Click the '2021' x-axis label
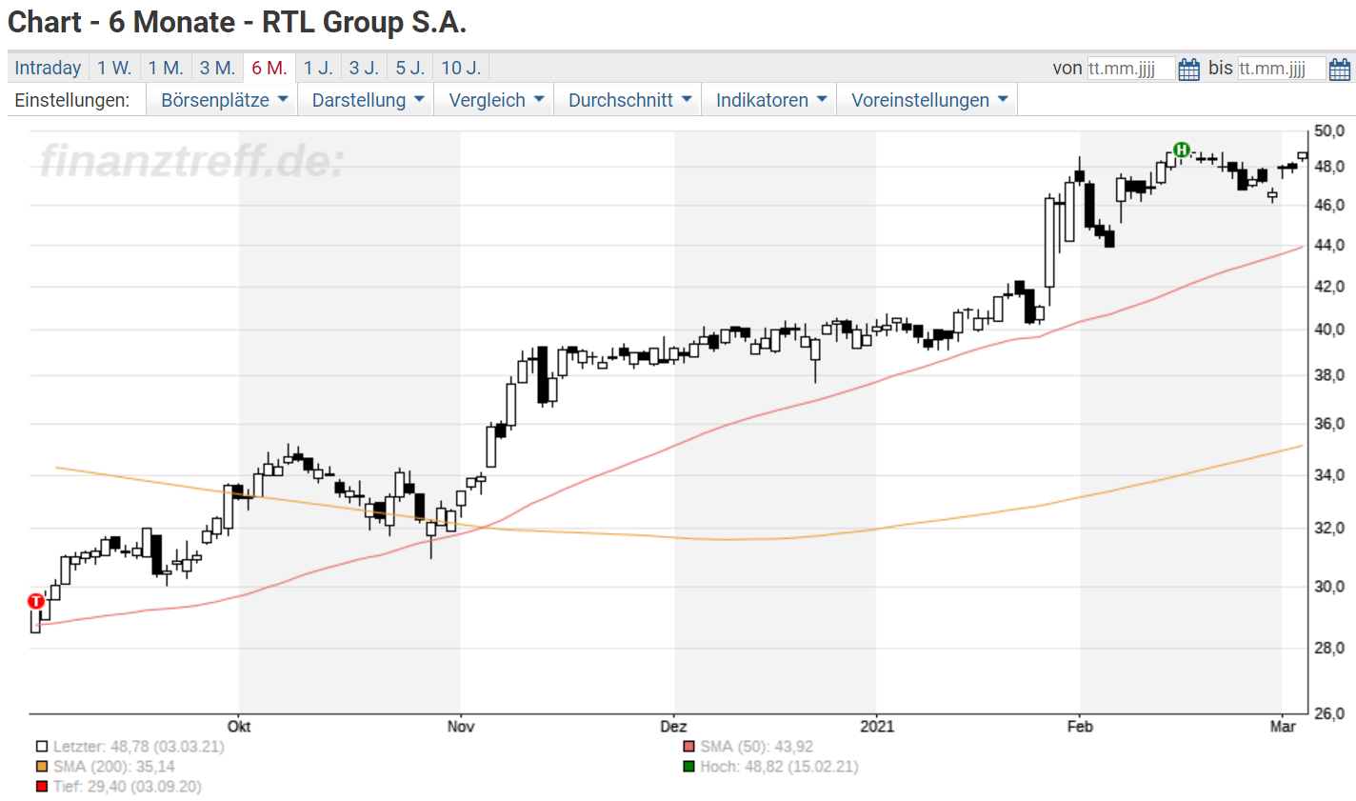Viewport: 1356px width, 801px height. tap(877, 727)
